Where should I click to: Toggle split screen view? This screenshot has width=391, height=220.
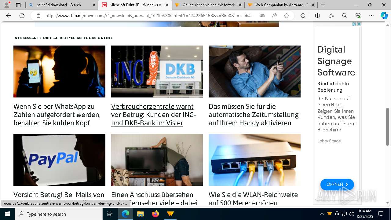[317, 16]
